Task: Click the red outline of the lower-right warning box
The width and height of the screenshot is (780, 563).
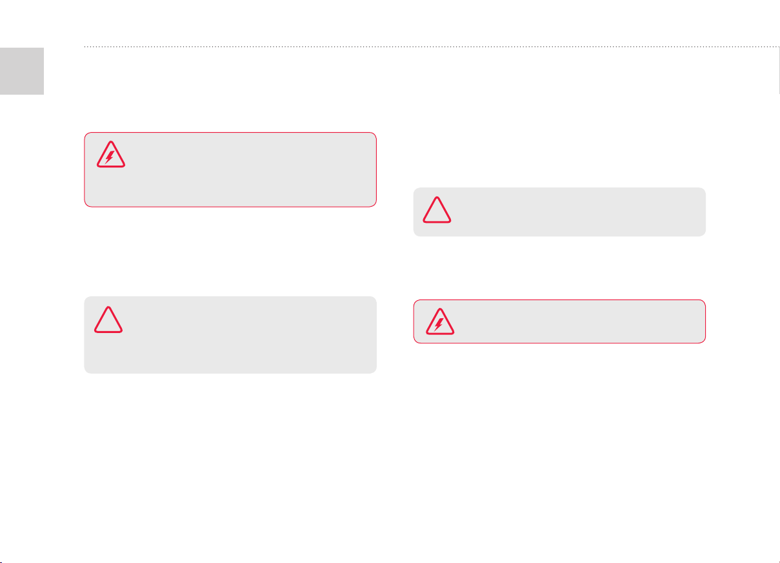Action: point(559,300)
